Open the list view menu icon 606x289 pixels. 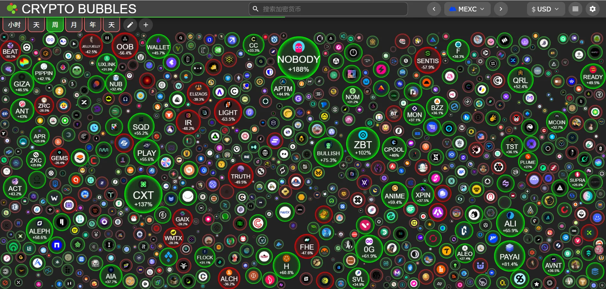[x=575, y=9]
